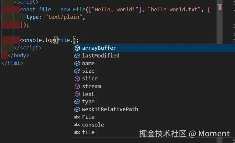Place cursor on "text/plain" string
The image size is (235, 143).
pos(64,17)
